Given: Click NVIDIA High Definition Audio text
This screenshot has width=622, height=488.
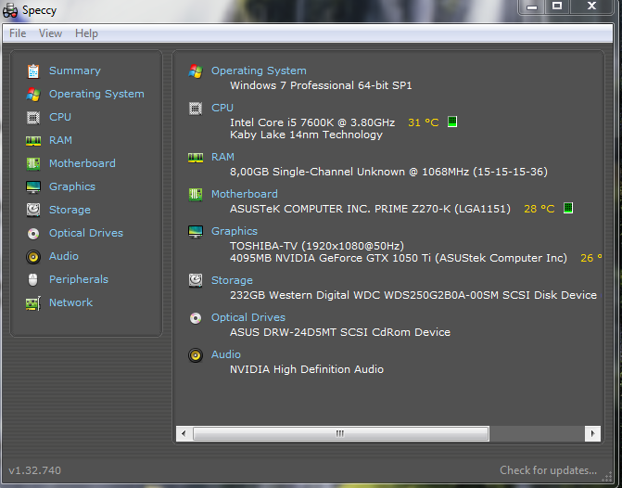Looking at the screenshot, I should click(307, 369).
